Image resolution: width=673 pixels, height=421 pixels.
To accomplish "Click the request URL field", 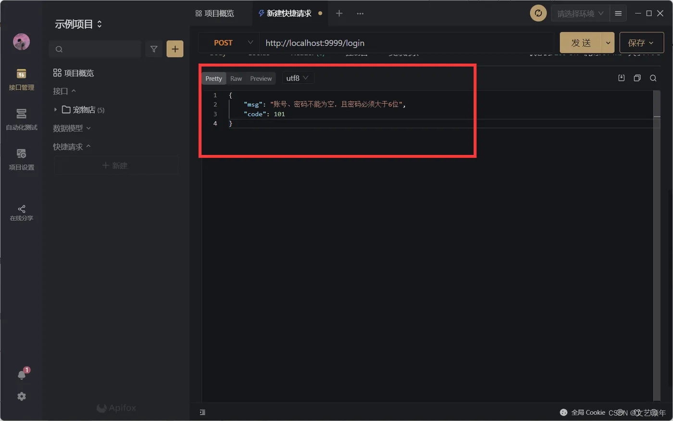I will tap(406, 43).
